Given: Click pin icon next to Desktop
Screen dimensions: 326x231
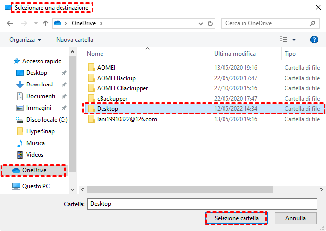Looking at the screenshot, I should coord(64,73).
